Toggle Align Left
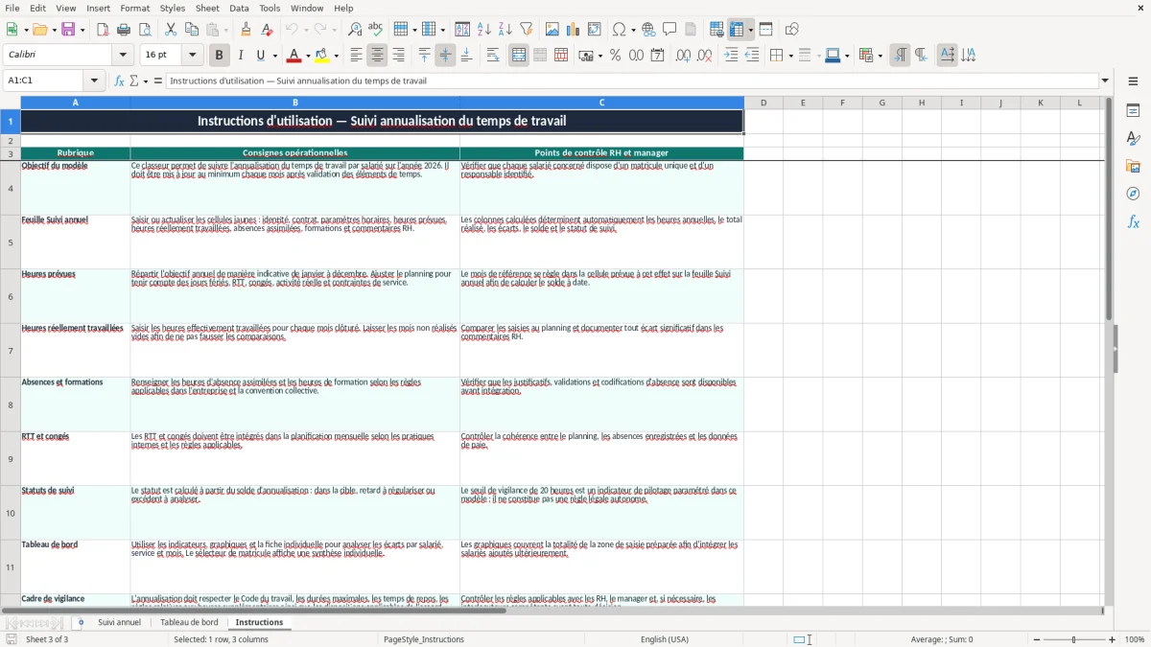The width and height of the screenshot is (1151, 647). (x=356, y=56)
